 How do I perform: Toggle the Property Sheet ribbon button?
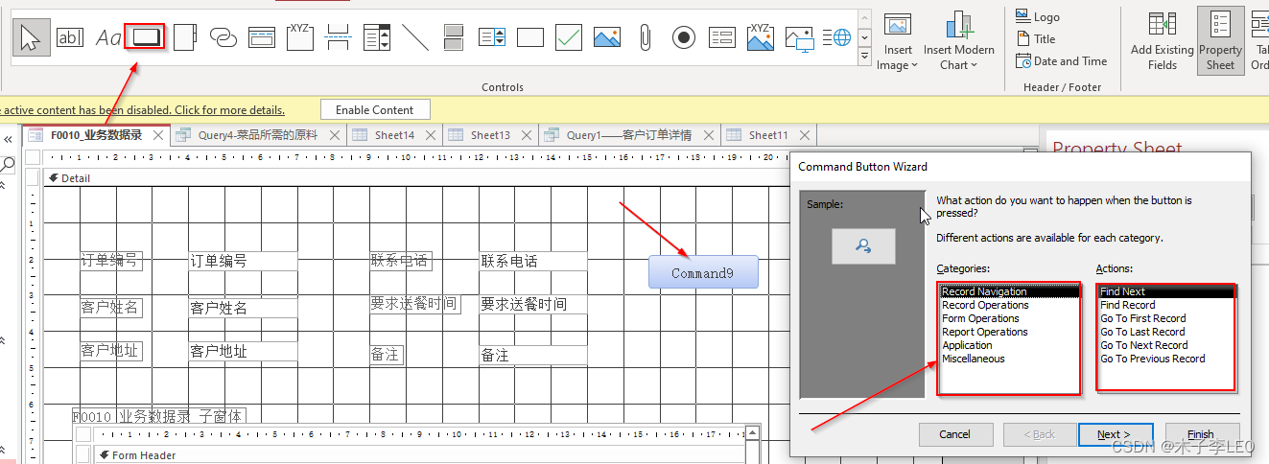pos(1220,41)
